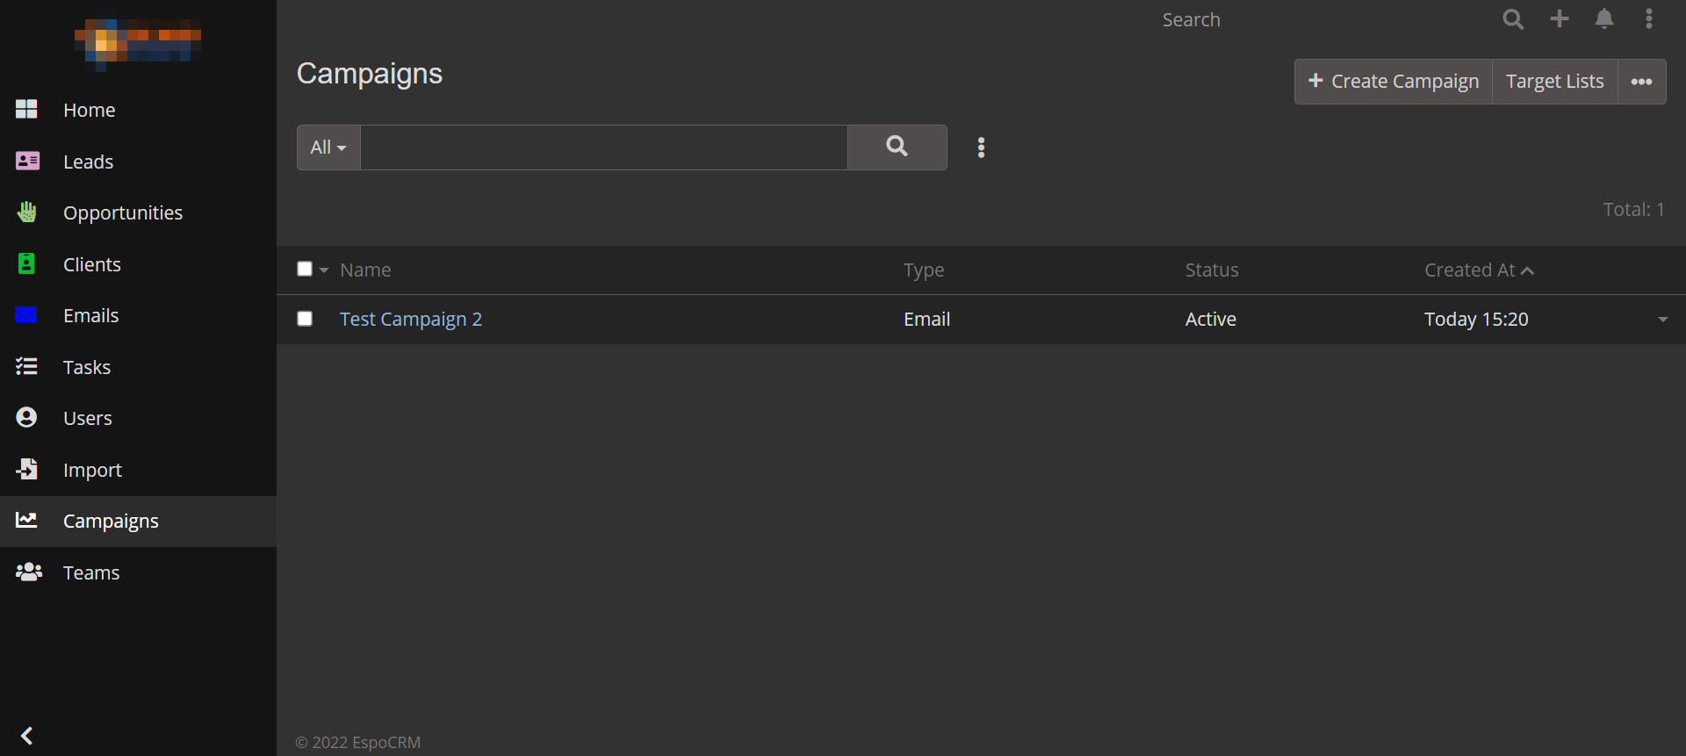Sort by the Created At column
This screenshot has height=756, width=1686.
click(1470, 270)
